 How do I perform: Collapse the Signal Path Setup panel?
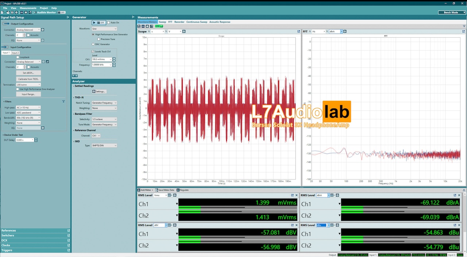(x=68, y=18)
